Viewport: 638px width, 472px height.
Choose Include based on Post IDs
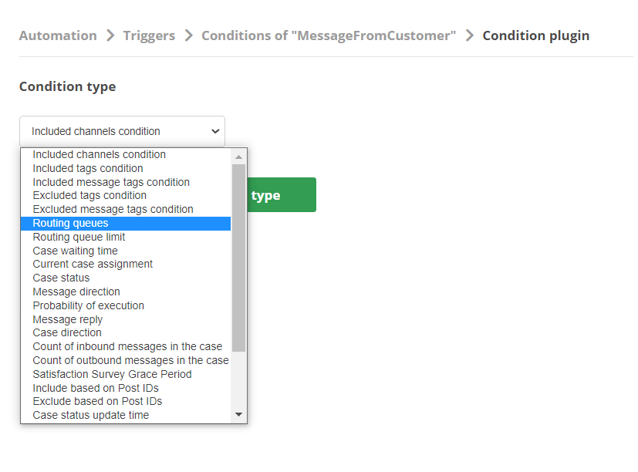pos(95,388)
